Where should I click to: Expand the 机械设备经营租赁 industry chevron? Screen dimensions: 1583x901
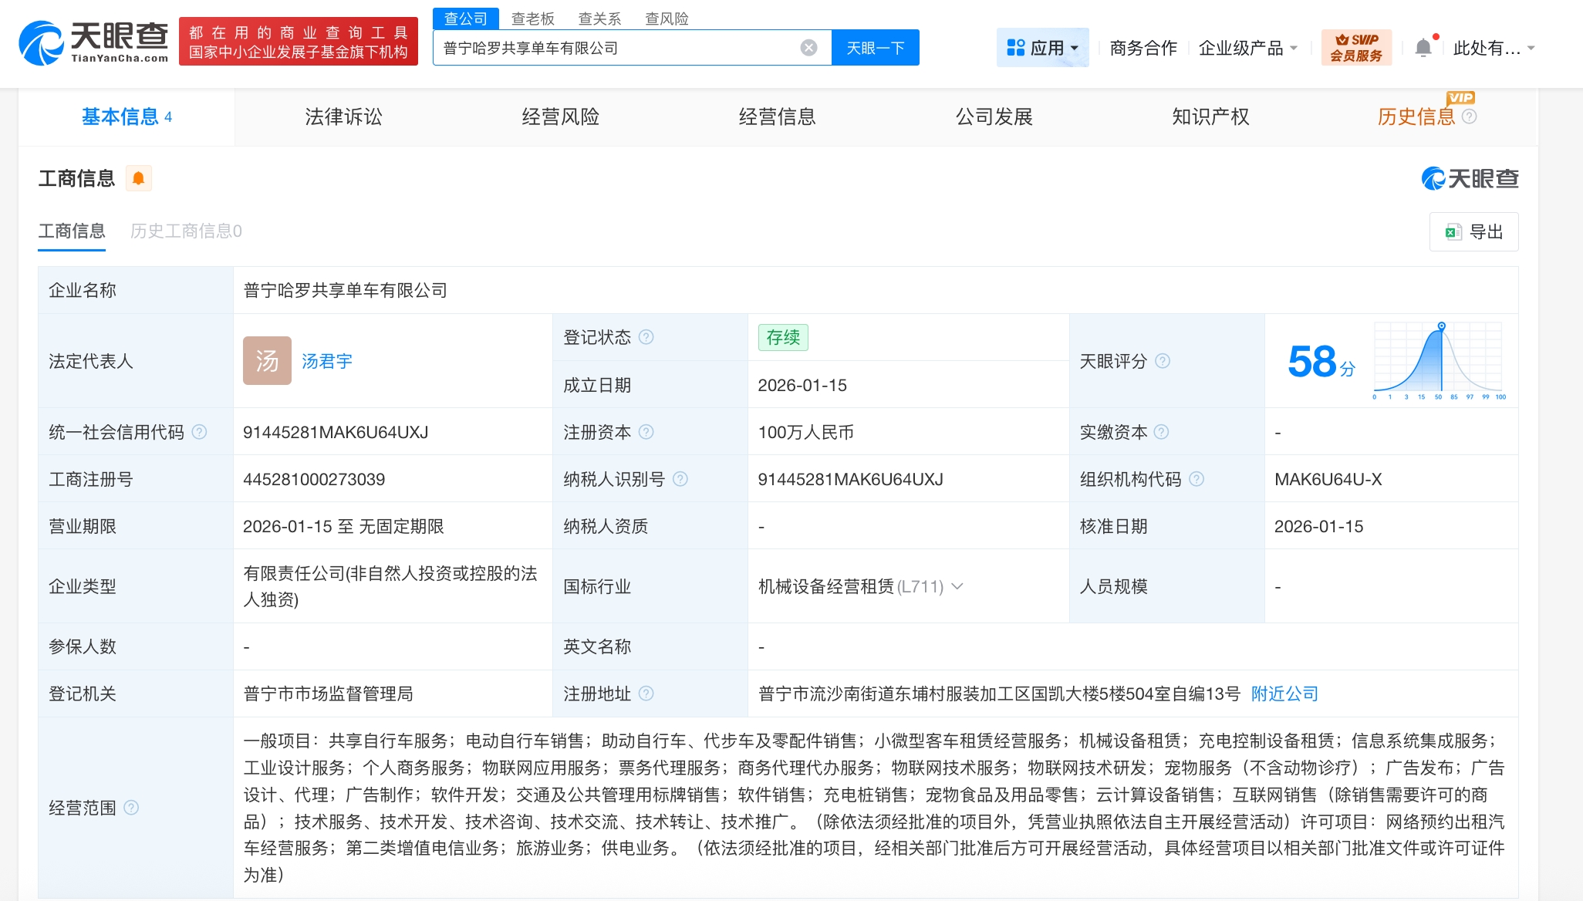coord(957,586)
